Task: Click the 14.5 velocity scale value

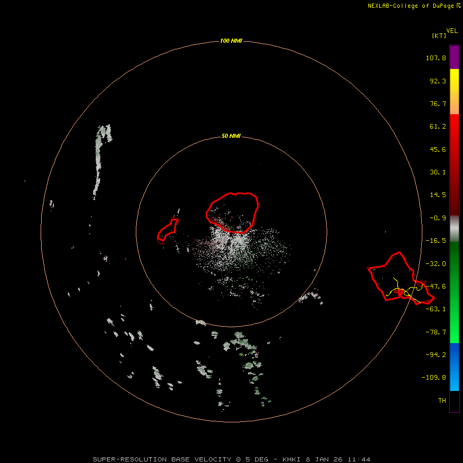Action: click(438, 195)
